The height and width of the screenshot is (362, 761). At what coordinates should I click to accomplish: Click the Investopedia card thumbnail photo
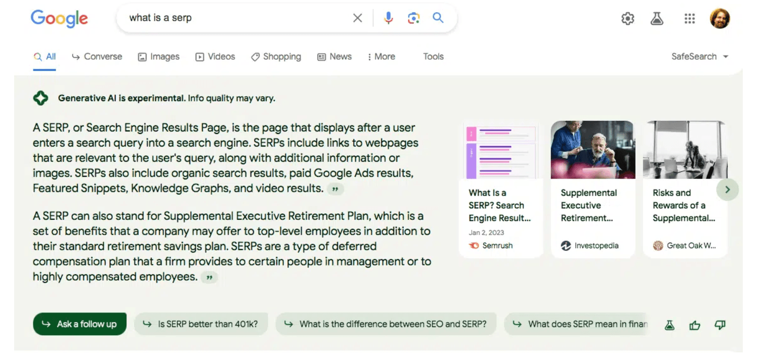593,150
